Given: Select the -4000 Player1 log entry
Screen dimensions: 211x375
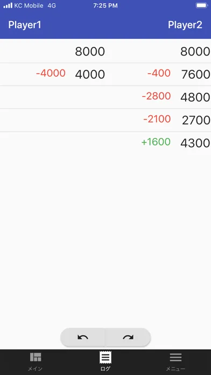Looking at the screenshot, I should click(51, 73).
